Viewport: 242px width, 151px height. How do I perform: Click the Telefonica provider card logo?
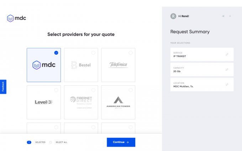[x=118, y=65]
